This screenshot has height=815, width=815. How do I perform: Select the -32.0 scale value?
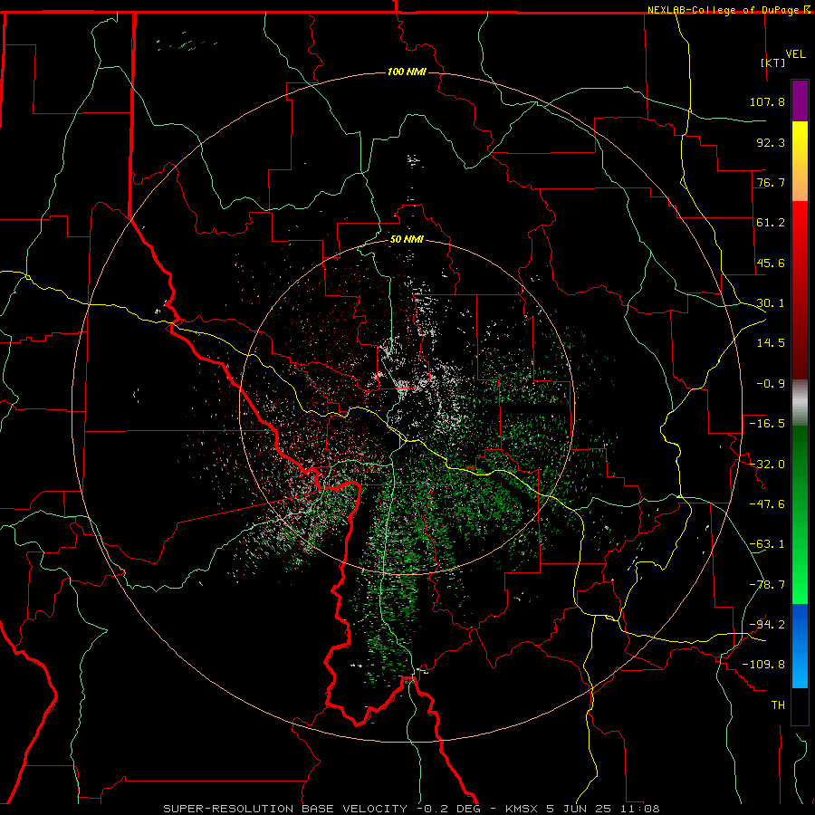pos(767,464)
